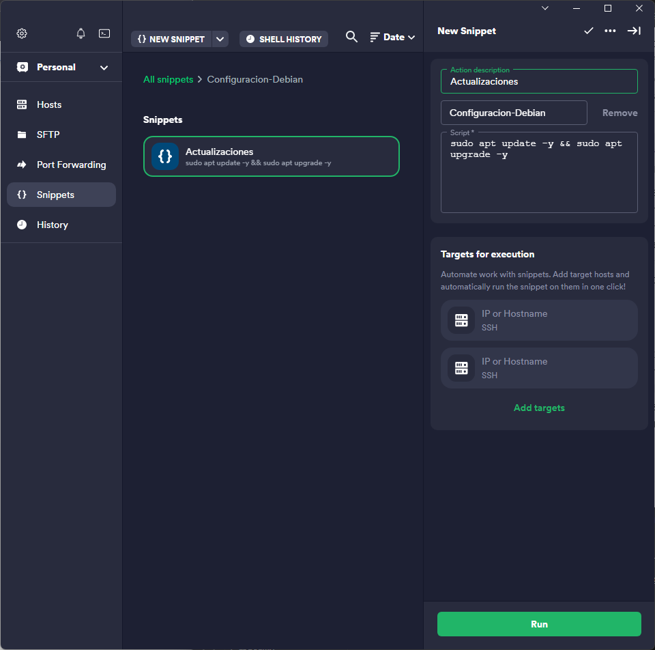Navigate to All snippets breadcrumb
The width and height of the screenshot is (655, 650).
click(168, 79)
